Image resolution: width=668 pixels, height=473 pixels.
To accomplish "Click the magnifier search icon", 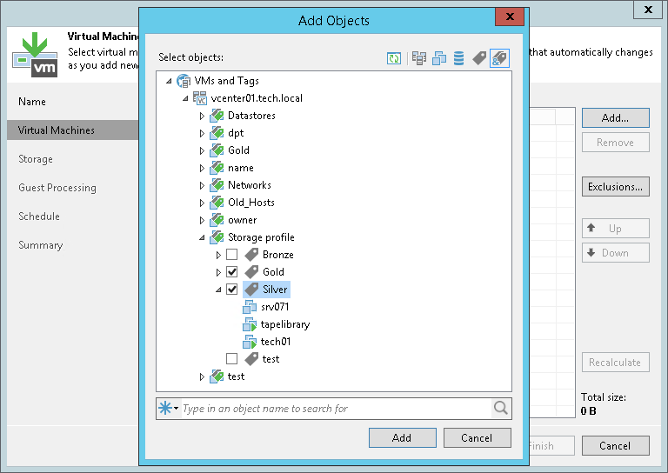I will pyautogui.click(x=501, y=409).
